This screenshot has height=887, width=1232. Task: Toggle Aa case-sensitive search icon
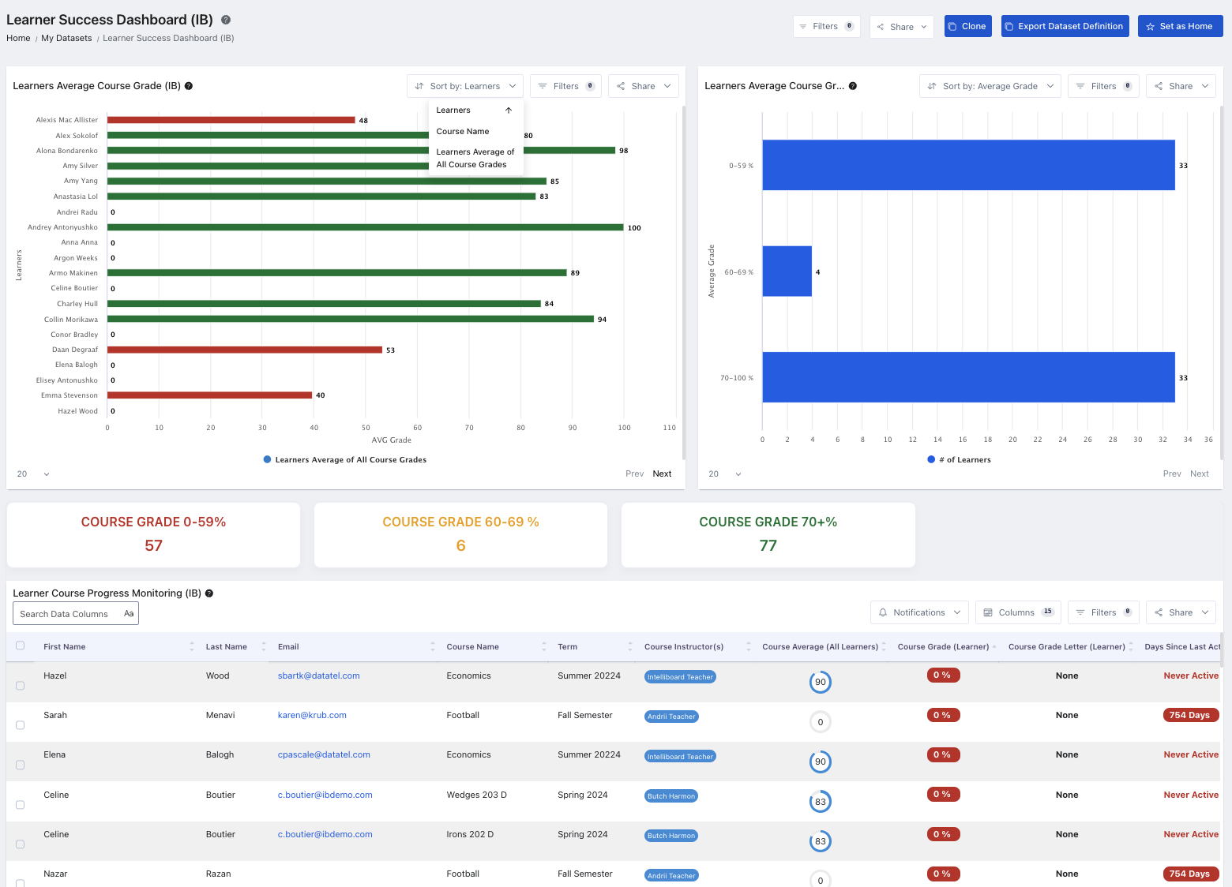[x=129, y=614]
